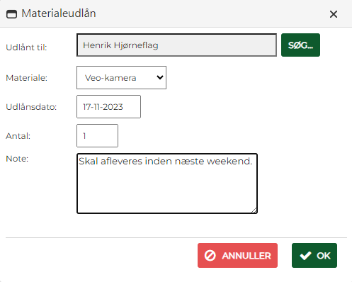The width and height of the screenshot is (352, 282).
Task: Select the Veo-kamera combo box
Action: [121, 77]
